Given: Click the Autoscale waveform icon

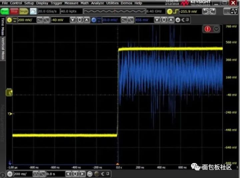Looking at the screenshot, I should coord(33,11).
